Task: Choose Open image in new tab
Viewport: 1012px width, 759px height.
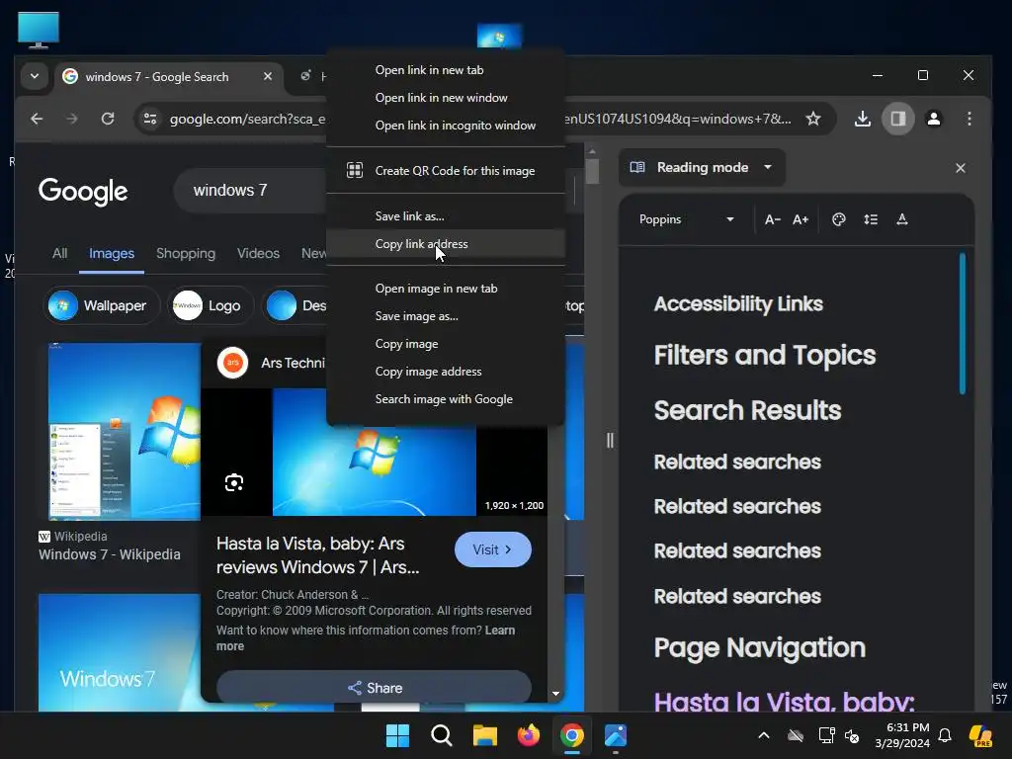Action: click(446, 289)
